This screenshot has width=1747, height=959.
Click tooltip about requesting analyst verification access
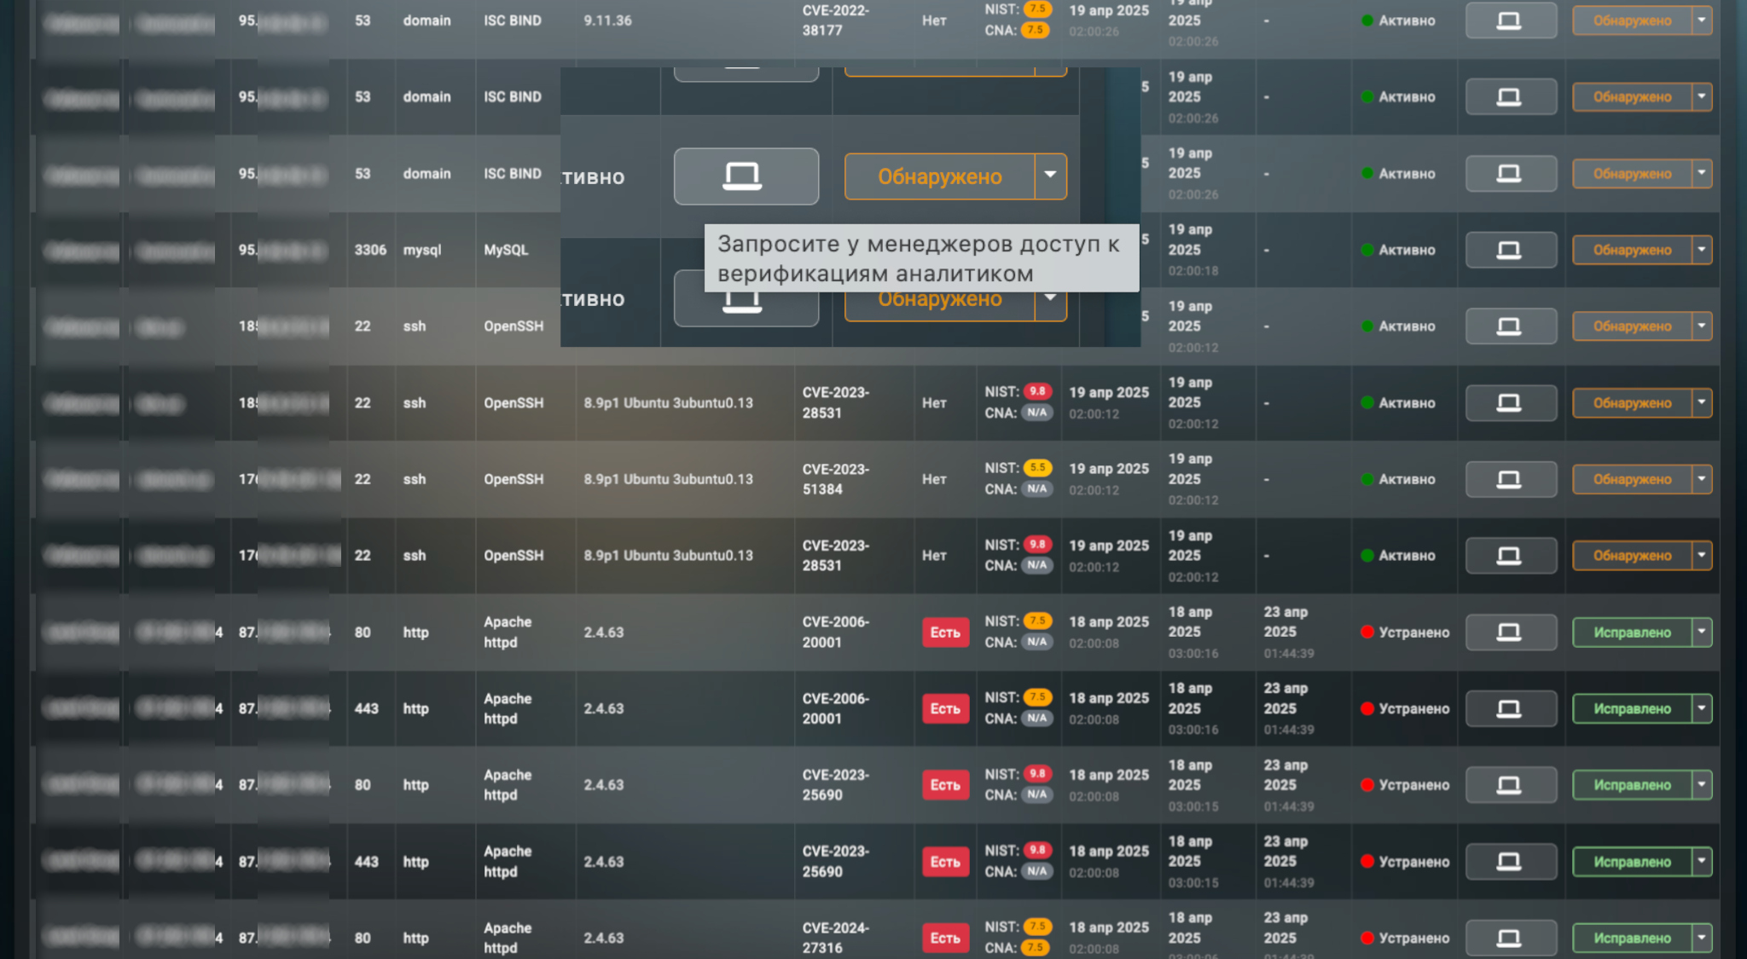tap(920, 258)
